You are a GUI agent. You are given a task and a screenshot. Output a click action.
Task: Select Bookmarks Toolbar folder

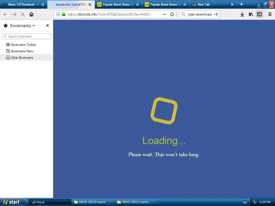point(26,45)
